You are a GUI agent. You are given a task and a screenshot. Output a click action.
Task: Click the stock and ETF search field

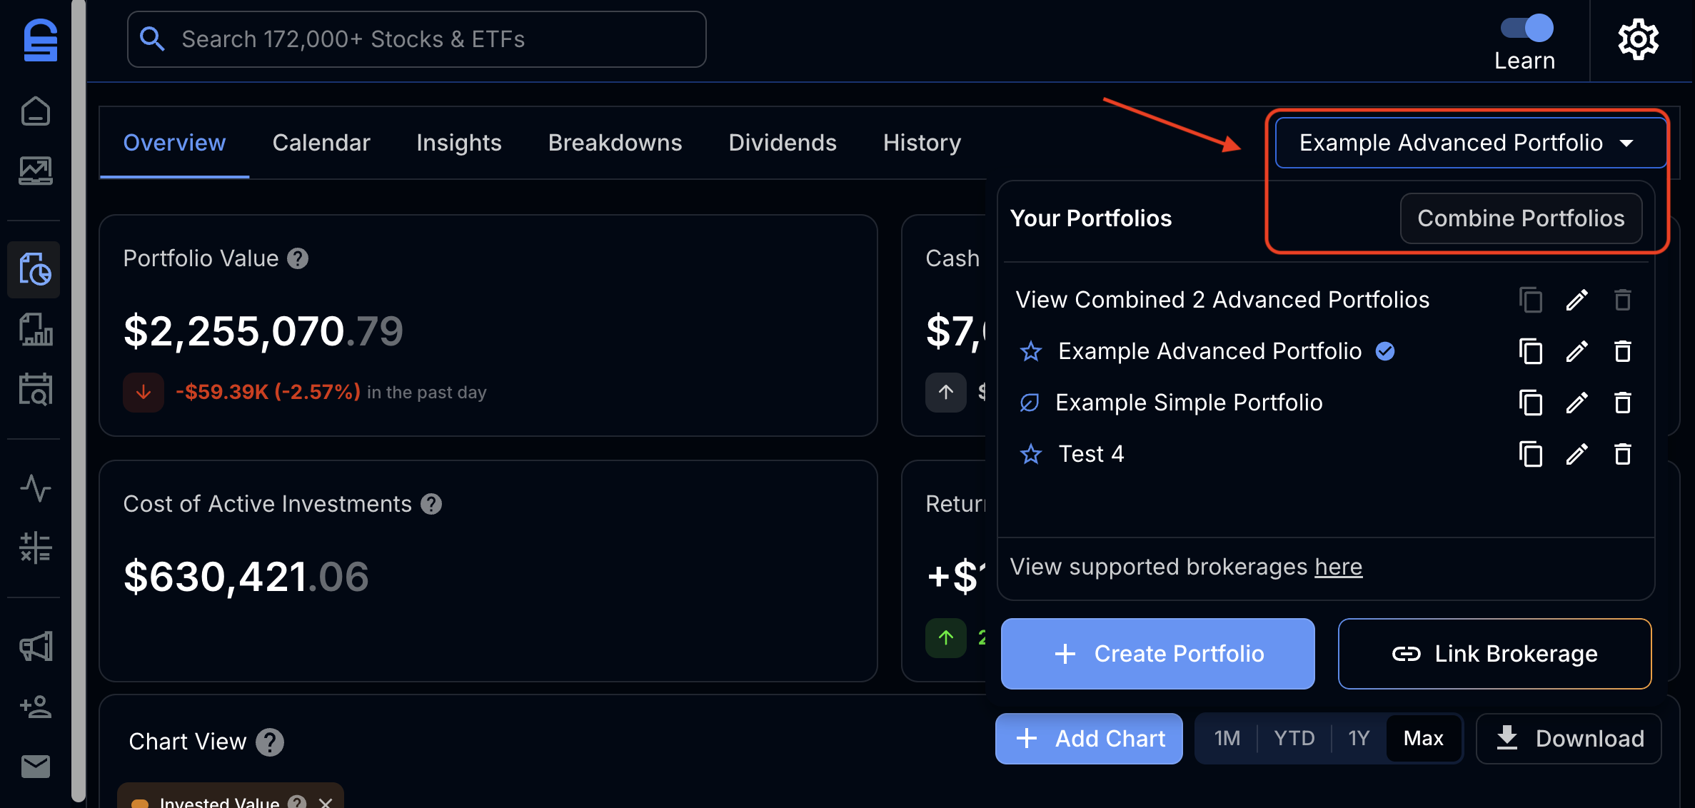(417, 39)
